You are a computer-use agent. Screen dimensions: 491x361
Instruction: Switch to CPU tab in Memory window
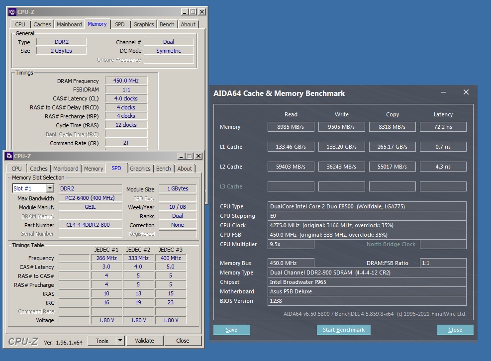pyautogui.click(x=20, y=24)
